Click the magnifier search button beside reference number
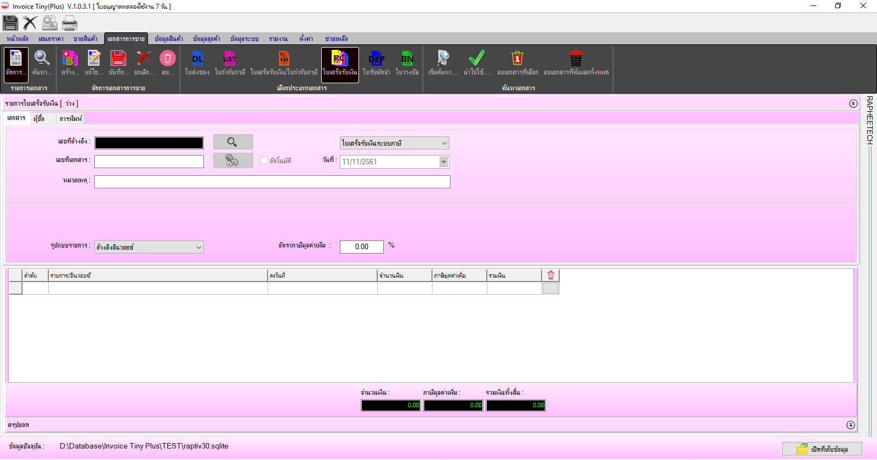This screenshot has width=877, height=460. coord(233,142)
